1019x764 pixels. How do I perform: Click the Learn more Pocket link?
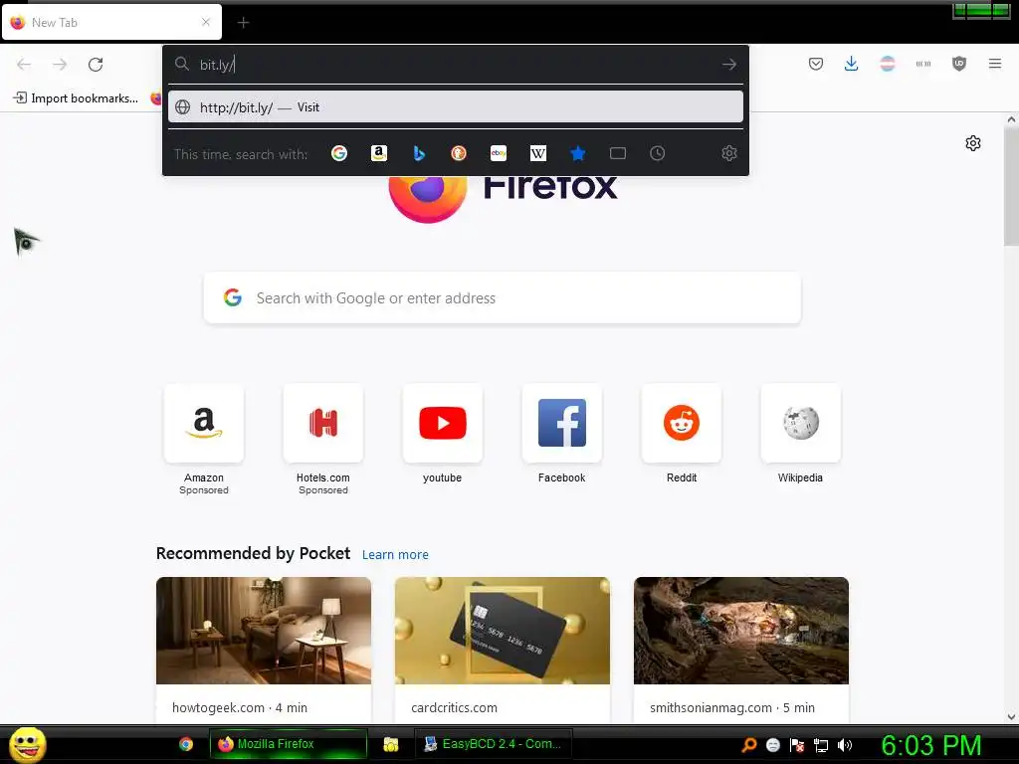(395, 555)
